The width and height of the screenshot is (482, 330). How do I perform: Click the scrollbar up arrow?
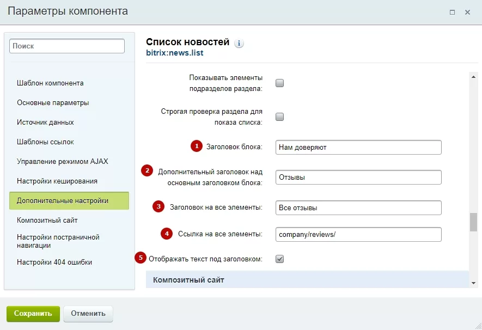(x=473, y=77)
